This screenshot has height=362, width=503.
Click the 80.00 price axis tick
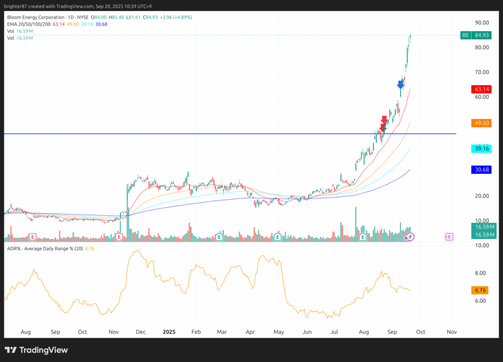point(482,48)
